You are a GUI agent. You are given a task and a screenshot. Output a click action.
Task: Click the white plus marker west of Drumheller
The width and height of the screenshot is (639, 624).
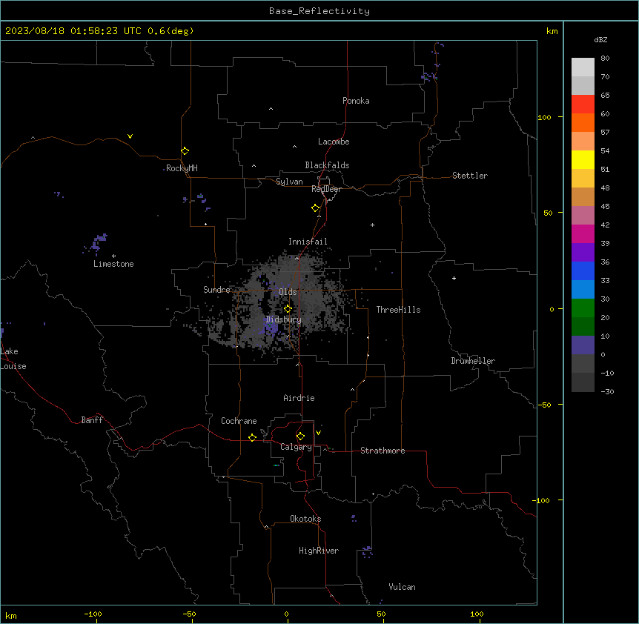point(454,278)
